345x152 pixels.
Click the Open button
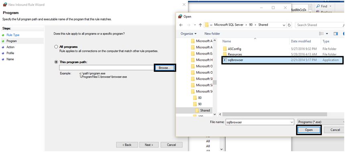pyautogui.click(x=309, y=130)
